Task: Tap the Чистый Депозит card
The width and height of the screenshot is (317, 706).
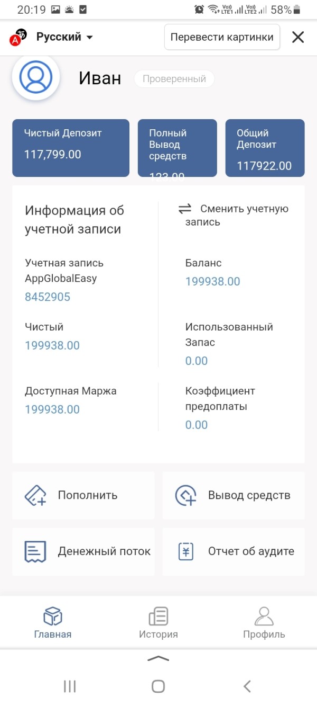Action: tap(71, 148)
